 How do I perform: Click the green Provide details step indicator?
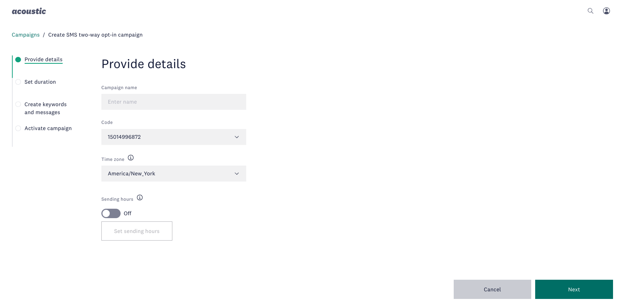pos(18,59)
